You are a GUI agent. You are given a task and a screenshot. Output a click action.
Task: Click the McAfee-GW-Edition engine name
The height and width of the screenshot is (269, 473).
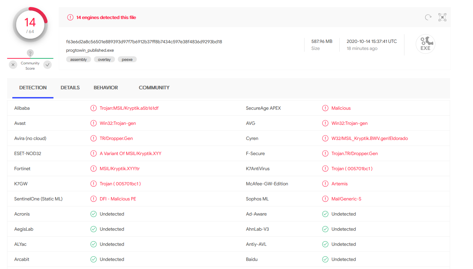pos(267,184)
